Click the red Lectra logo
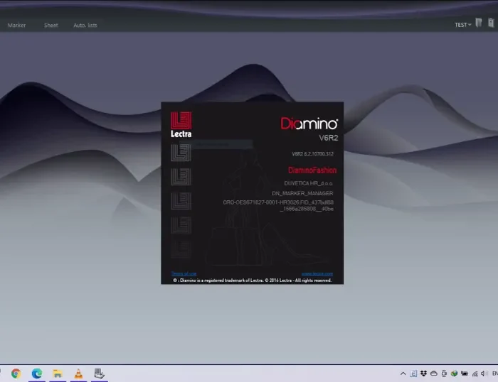The width and height of the screenshot is (498, 382). coord(181,124)
